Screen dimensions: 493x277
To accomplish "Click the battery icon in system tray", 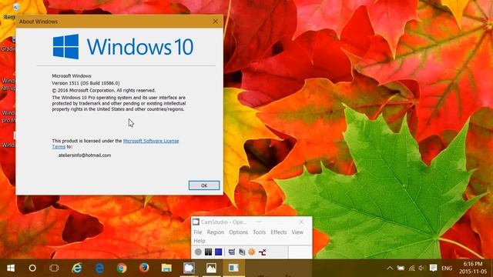I will tap(401, 268).
